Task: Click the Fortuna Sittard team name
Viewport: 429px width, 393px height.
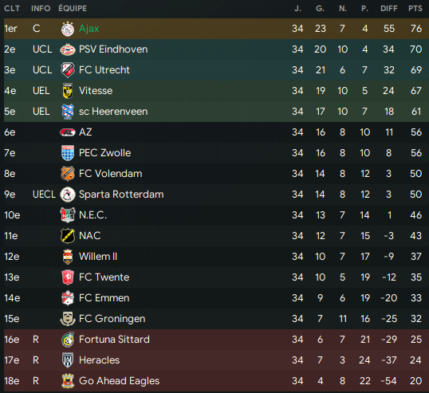Action: (x=114, y=340)
